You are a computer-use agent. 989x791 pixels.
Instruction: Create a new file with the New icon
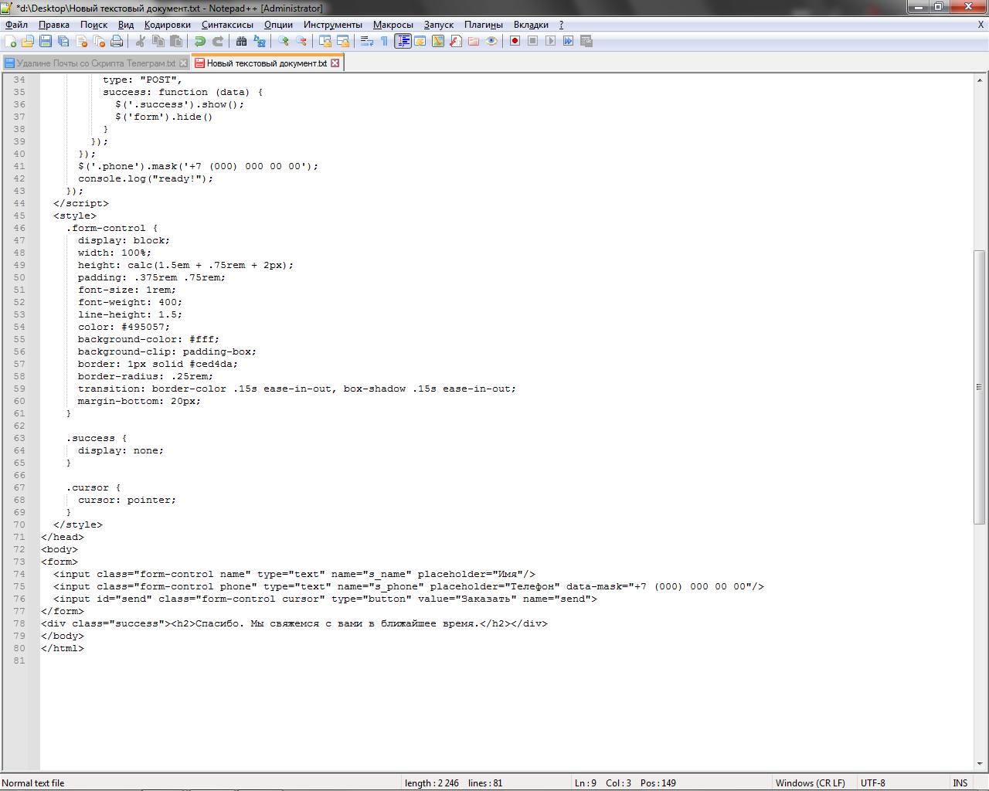11,41
